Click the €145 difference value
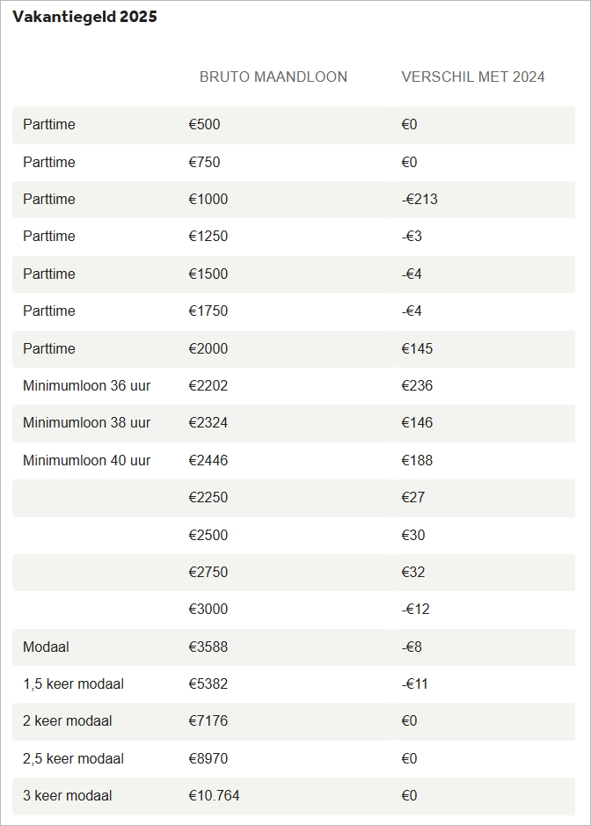This screenshot has height=826, width=591. pyautogui.click(x=417, y=348)
